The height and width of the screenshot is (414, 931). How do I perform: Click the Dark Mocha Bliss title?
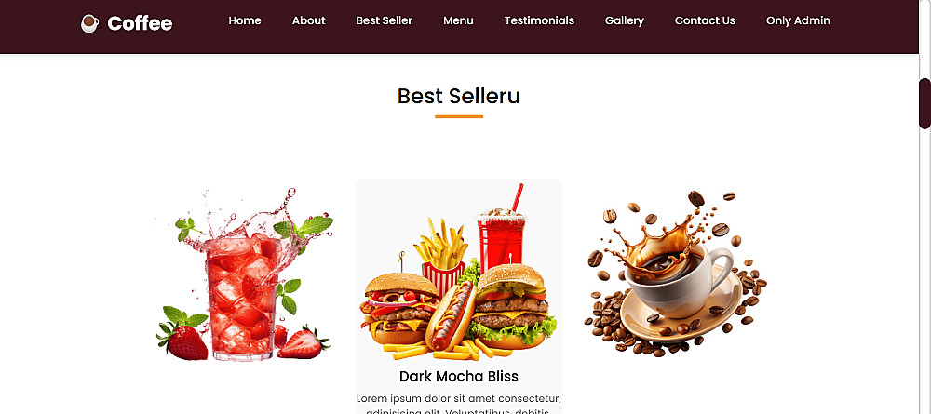point(459,376)
